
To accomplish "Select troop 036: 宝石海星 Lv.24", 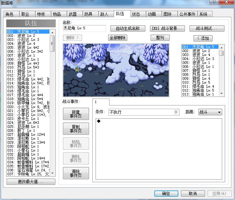I will [28, 170].
